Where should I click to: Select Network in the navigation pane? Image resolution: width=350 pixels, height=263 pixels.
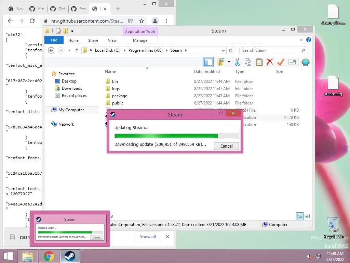66,124
